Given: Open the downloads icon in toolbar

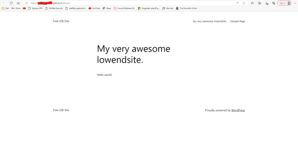Looking at the screenshot, I should pyautogui.click(x=267, y=3).
